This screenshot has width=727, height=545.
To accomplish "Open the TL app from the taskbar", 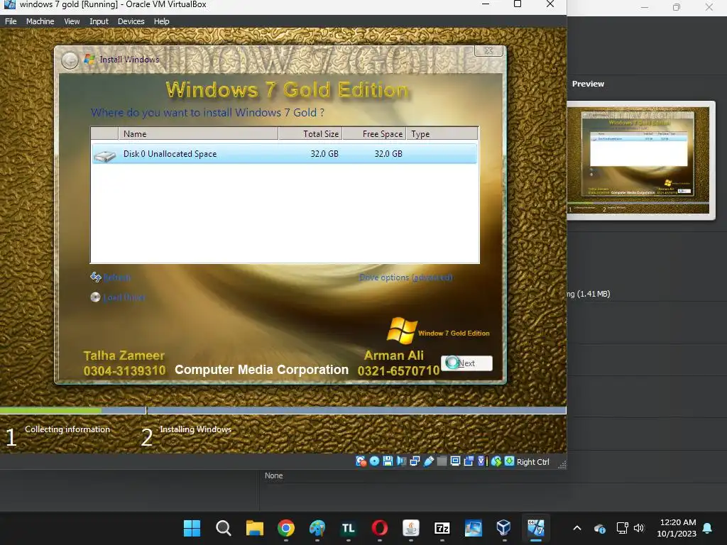I will (x=348, y=528).
